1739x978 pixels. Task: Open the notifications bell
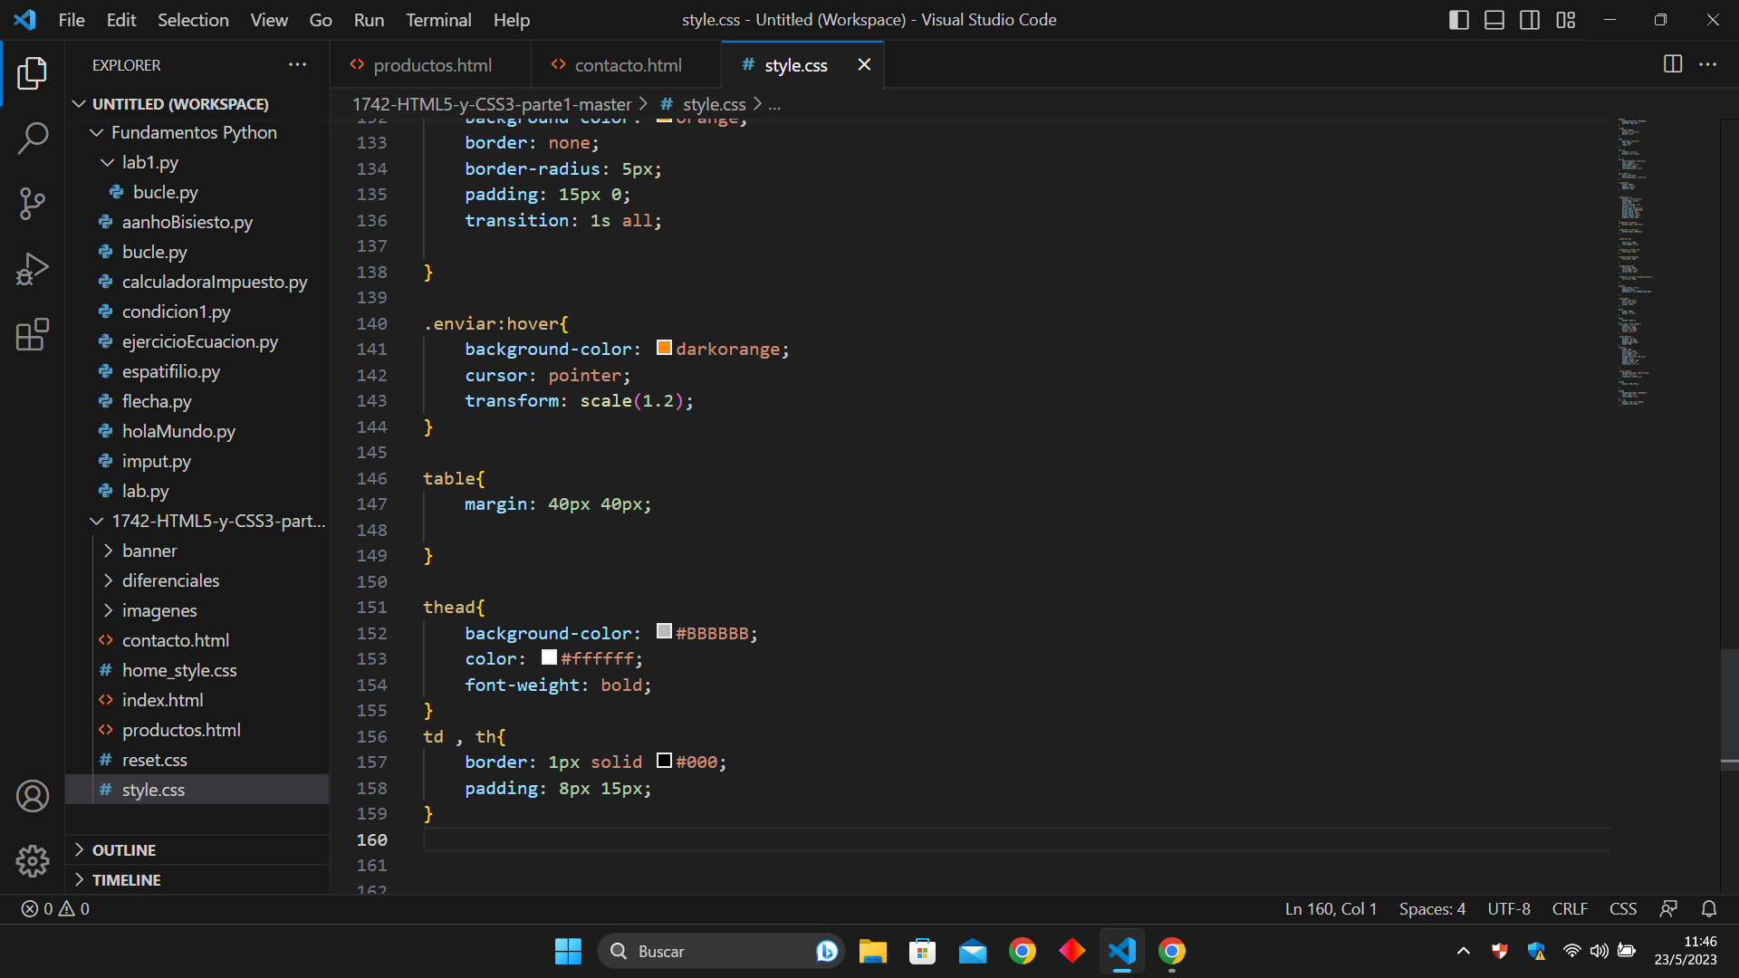(1709, 908)
